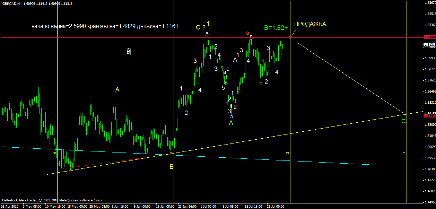Select the red "b" subwave label

[x=260, y=83]
